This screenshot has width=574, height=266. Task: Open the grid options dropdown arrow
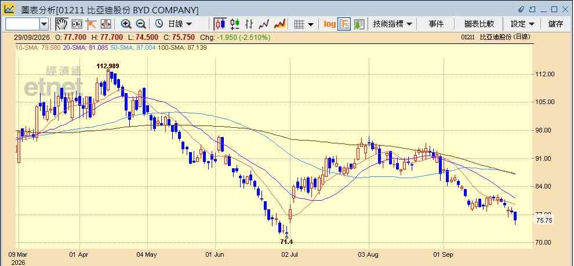[x=311, y=24]
